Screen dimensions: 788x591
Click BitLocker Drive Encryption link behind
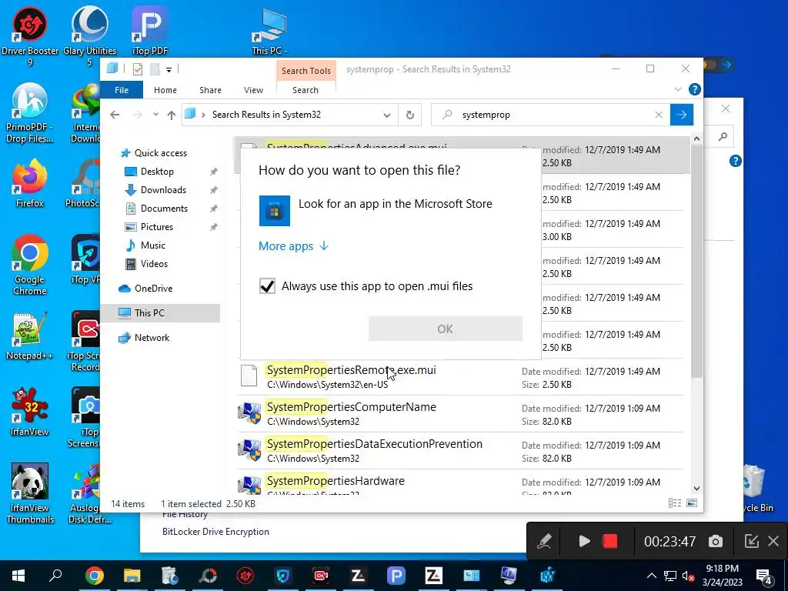click(x=215, y=532)
